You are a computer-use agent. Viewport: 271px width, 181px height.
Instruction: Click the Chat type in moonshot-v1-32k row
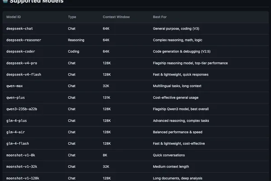71,167
